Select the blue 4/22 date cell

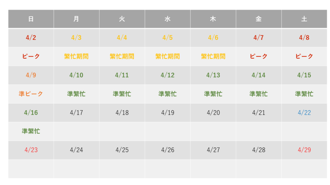(304, 113)
